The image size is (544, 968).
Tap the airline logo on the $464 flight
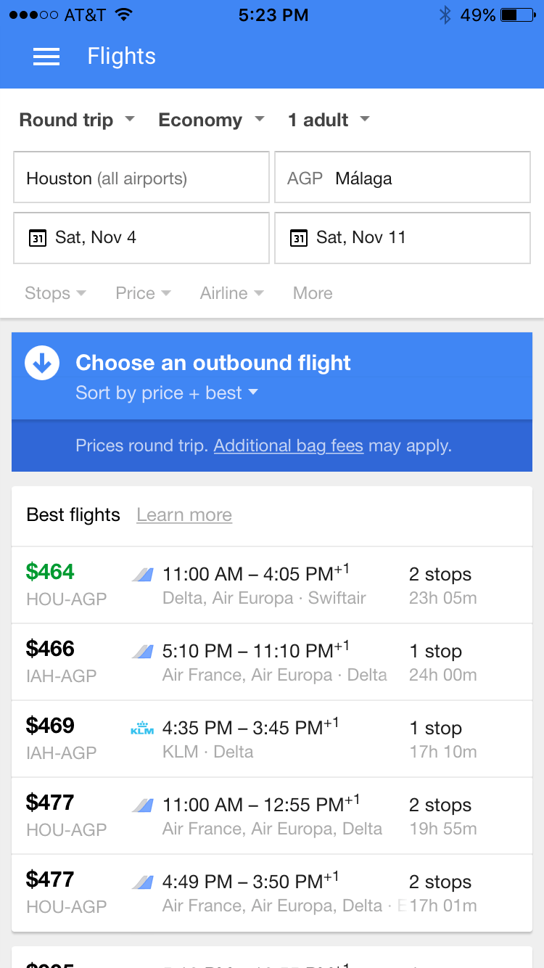[142, 575]
